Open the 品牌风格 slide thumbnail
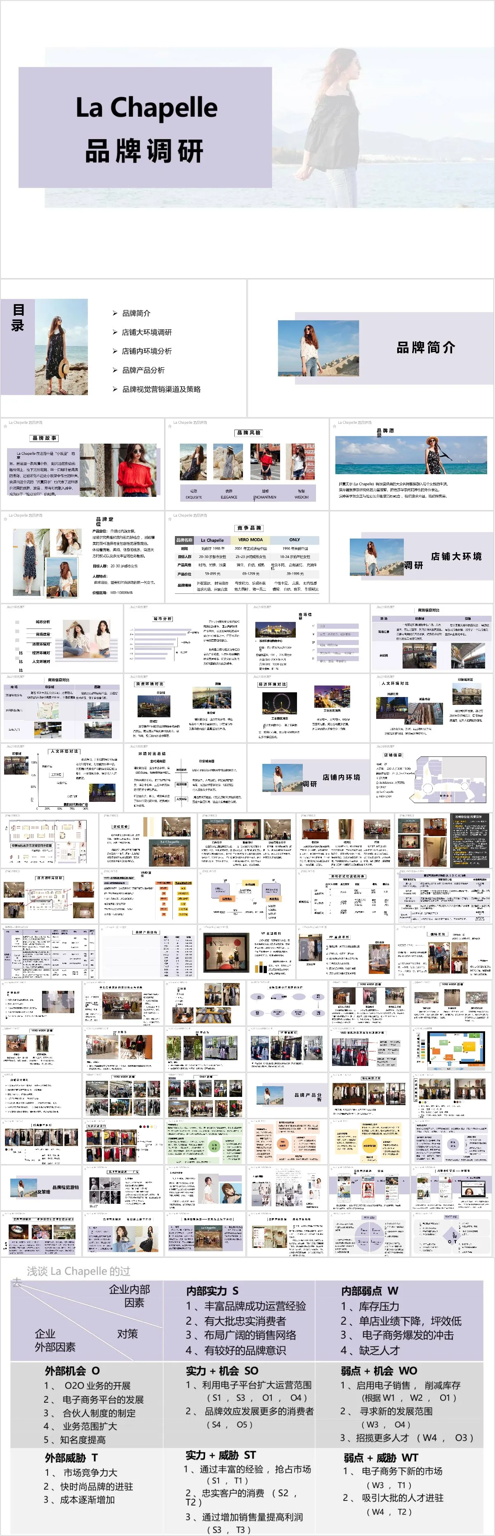 tap(247, 464)
